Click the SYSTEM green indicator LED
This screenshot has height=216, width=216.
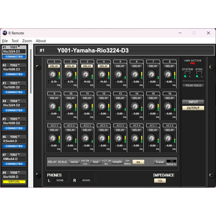tap(185, 76)
